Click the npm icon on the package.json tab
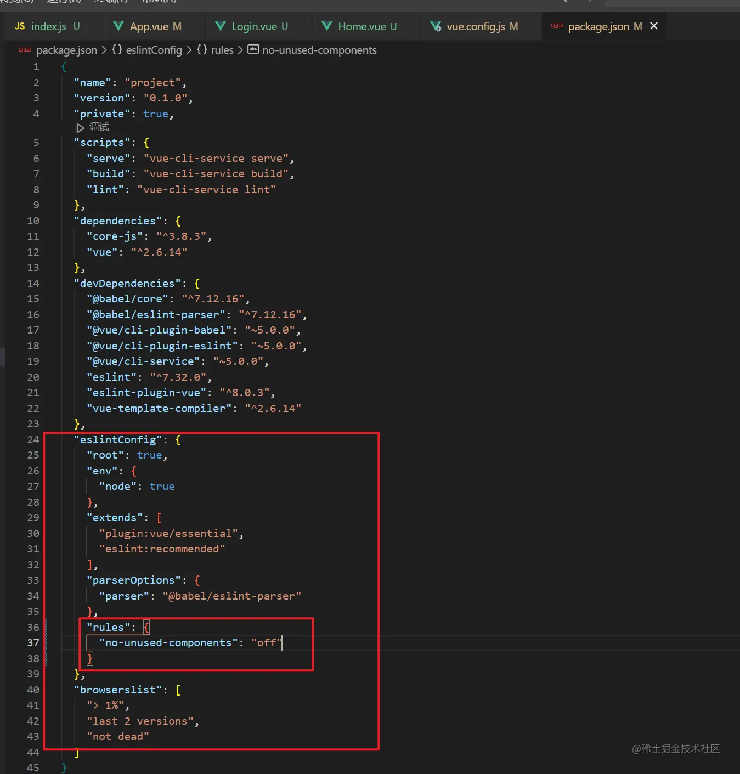This screenshot has width=740, height=774. pyautogui.click(x=557, y=26)
